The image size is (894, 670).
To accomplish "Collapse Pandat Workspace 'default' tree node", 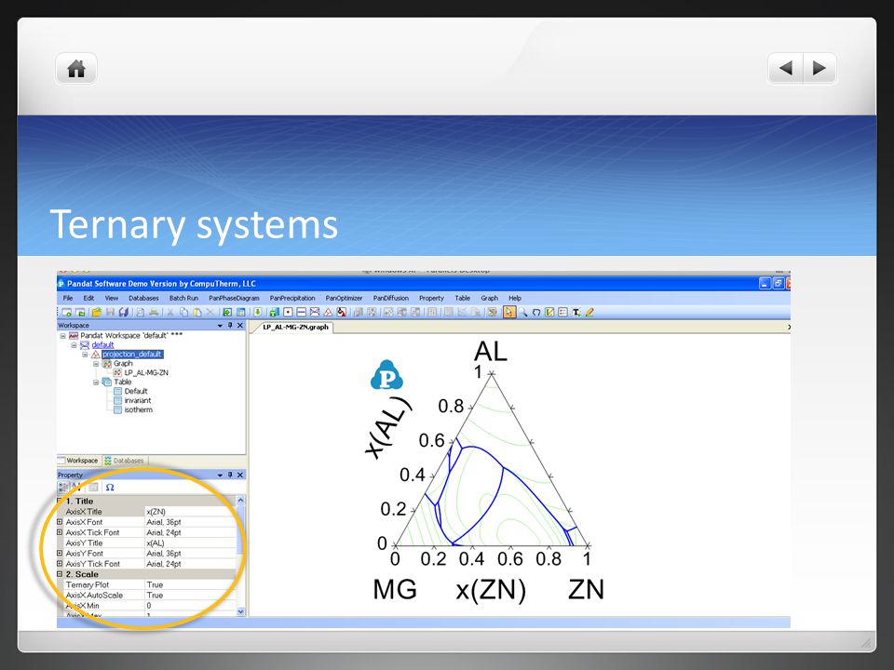I will click(x=62, y=336).
